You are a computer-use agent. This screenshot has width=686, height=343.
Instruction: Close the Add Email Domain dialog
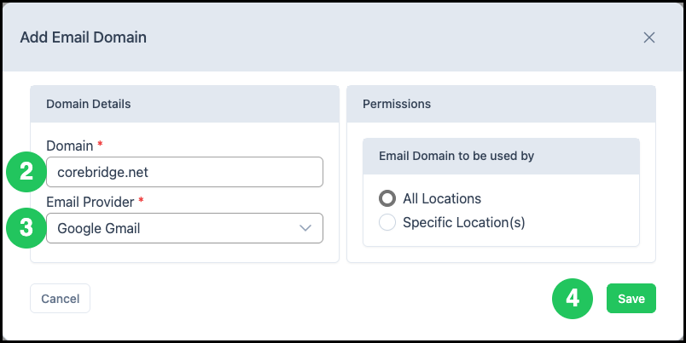point(648,37)
